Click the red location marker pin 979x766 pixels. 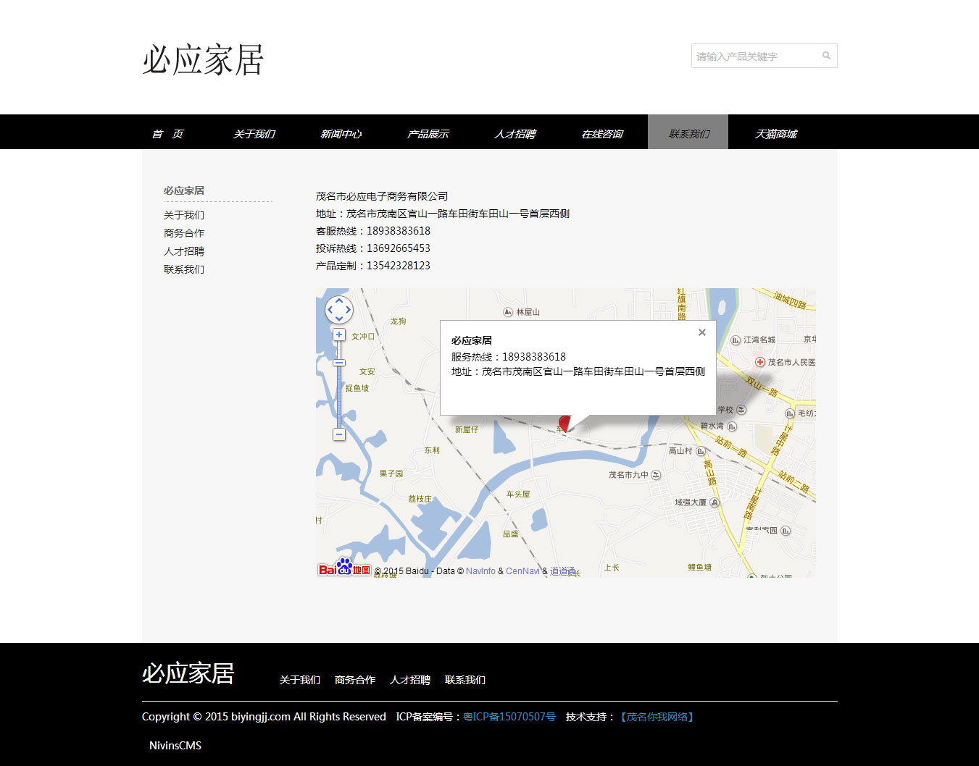coord(565,423)
